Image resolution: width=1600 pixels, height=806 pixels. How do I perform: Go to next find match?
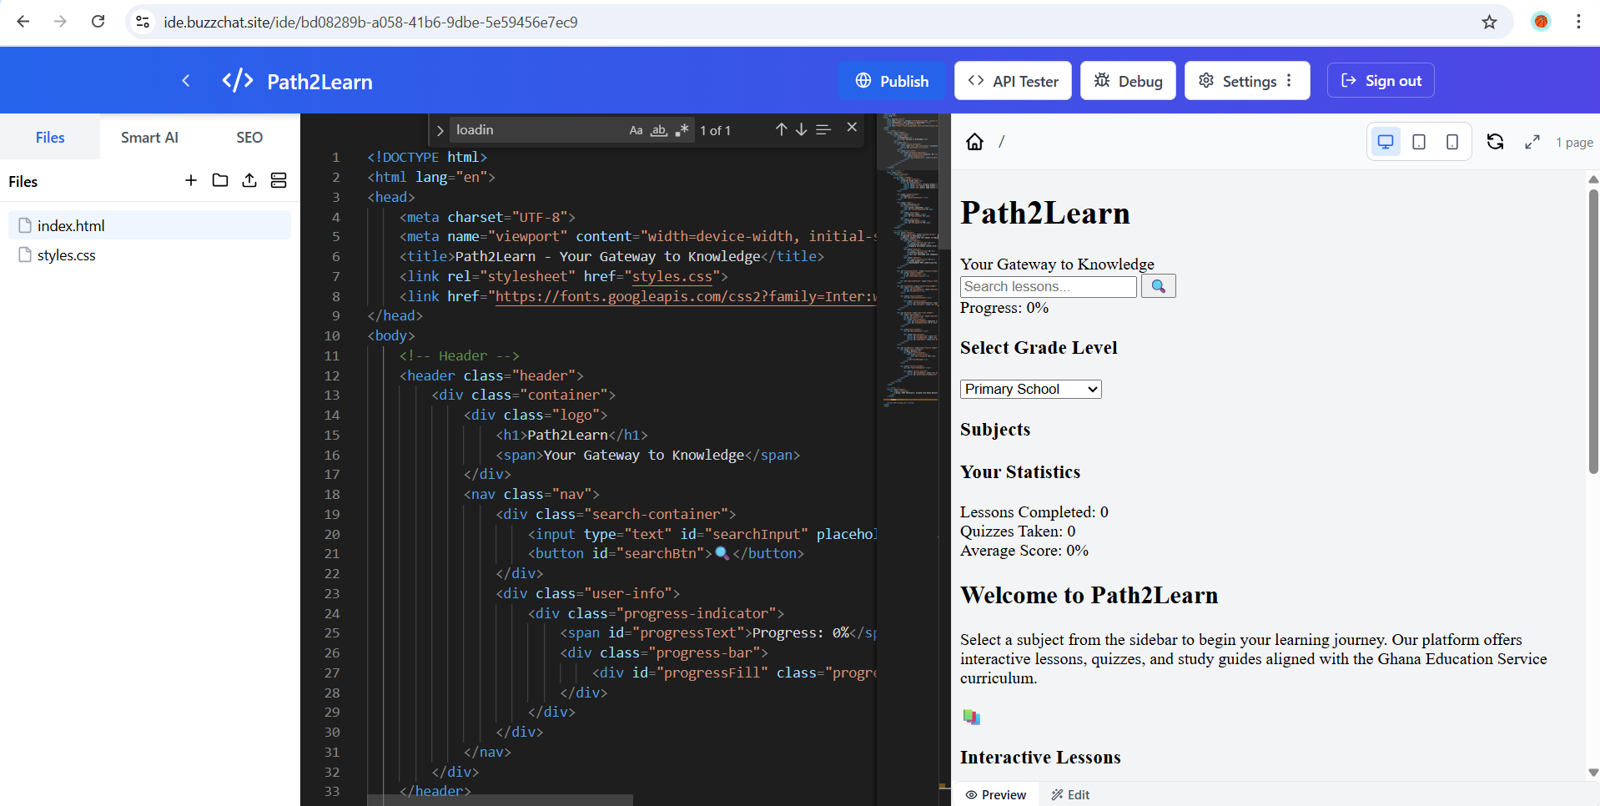click(x=801, y=129)
